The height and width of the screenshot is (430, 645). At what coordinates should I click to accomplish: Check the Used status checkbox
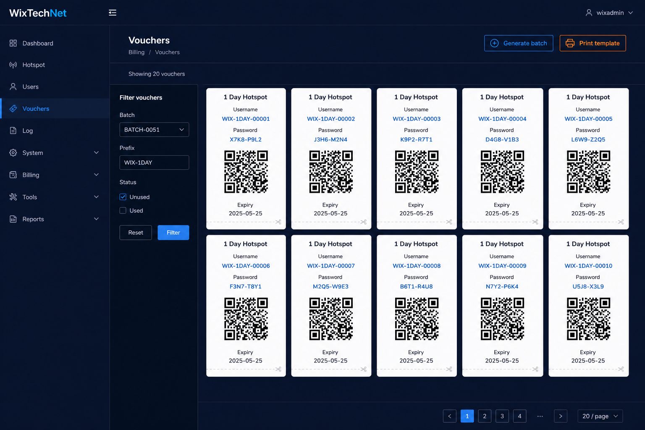coord(123,211)
